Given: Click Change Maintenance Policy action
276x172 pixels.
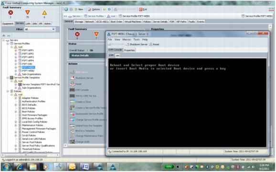Looking at the screenshot, I should click(x=89, y=136).
